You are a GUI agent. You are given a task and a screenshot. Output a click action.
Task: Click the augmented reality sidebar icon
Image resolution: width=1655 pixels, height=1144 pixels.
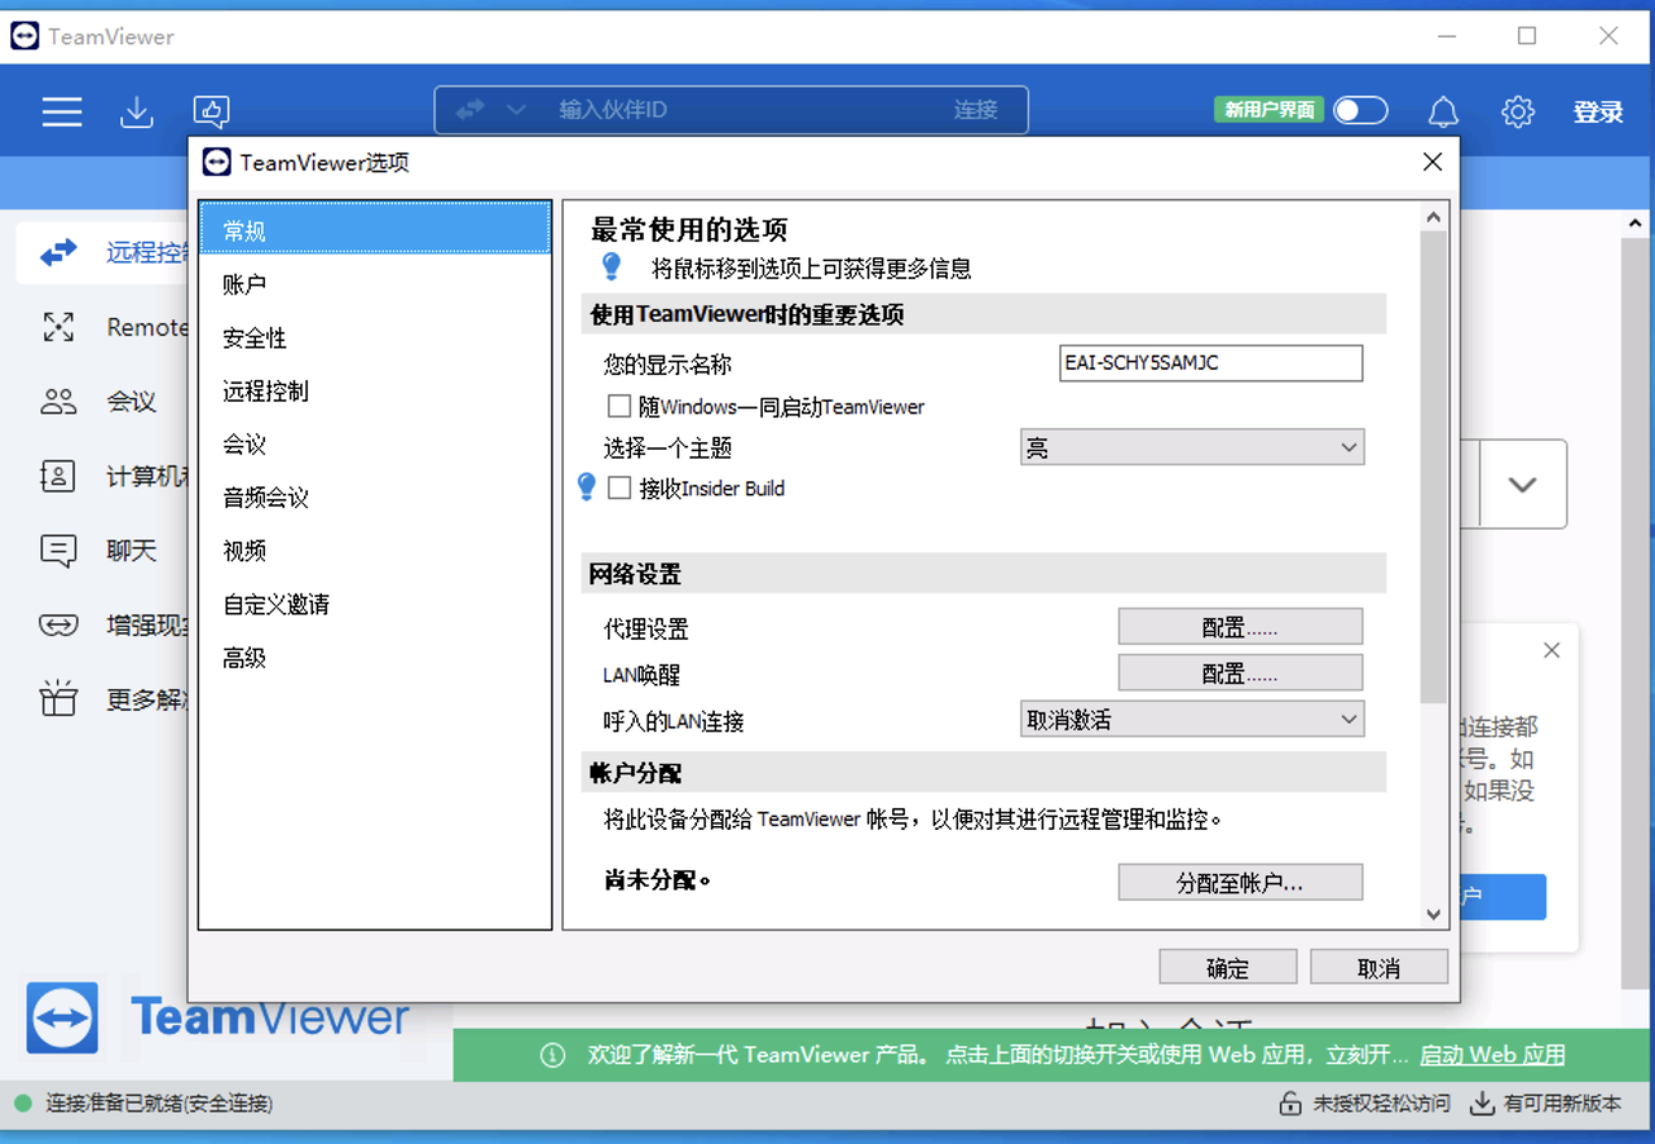tap(58, 625)
